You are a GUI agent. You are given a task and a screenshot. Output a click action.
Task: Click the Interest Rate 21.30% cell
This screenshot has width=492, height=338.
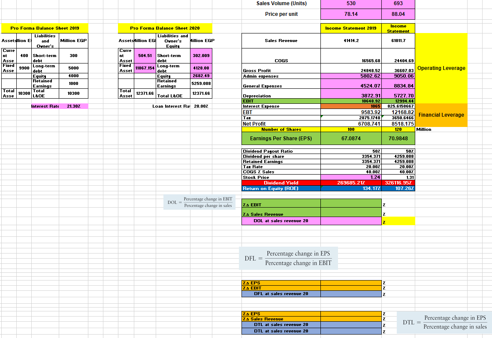[73, 106]
